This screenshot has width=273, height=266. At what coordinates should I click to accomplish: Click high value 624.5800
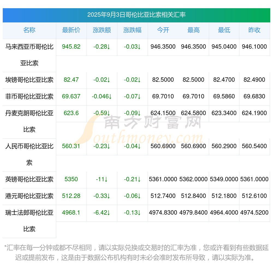pyautogui.click(x=194, y=113)
